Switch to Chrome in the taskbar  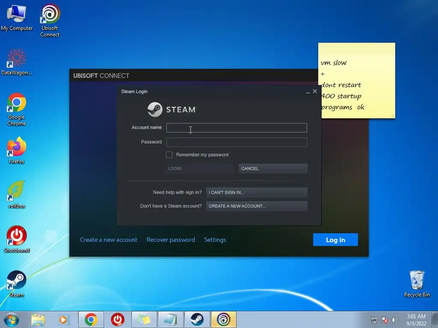click(x=91, y=319)
